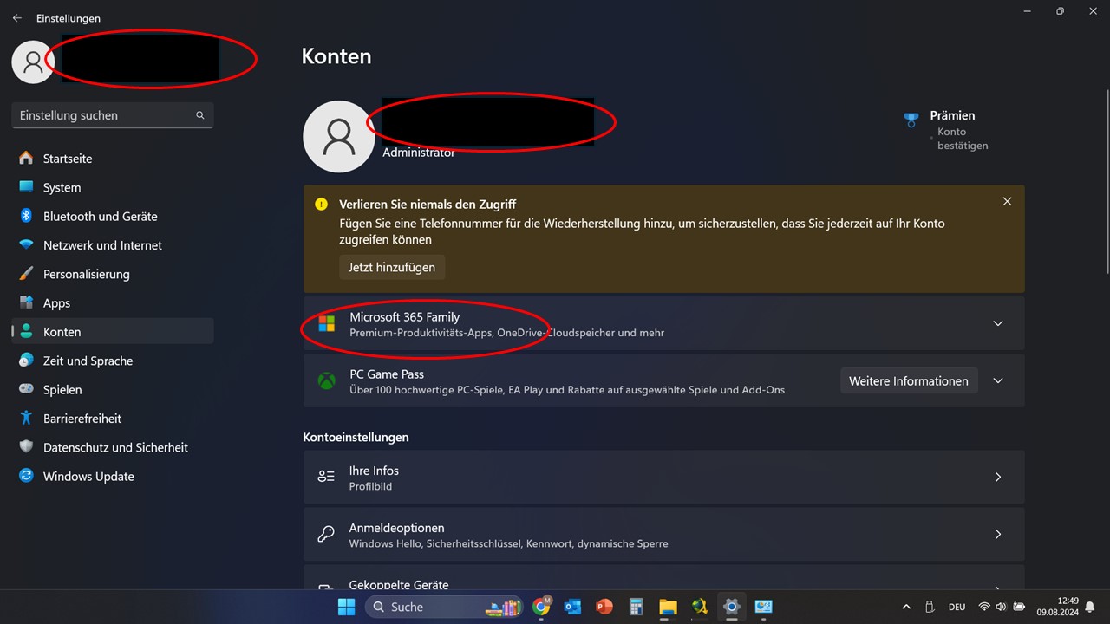
Task: Click the Jetzt hinzufügen button
Action: click(x=391, y=267)
